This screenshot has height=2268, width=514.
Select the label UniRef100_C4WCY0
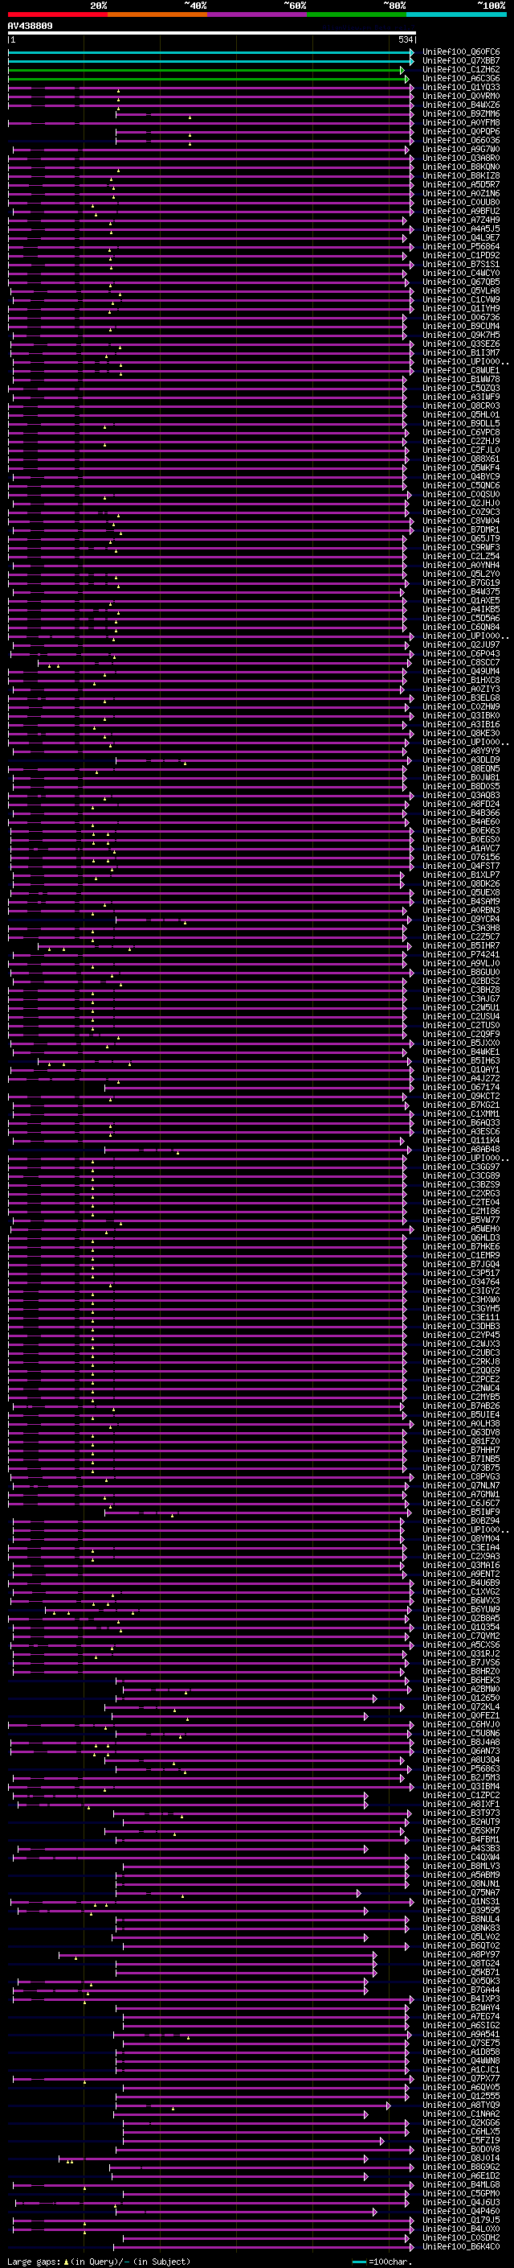click(x=461, y=273)
